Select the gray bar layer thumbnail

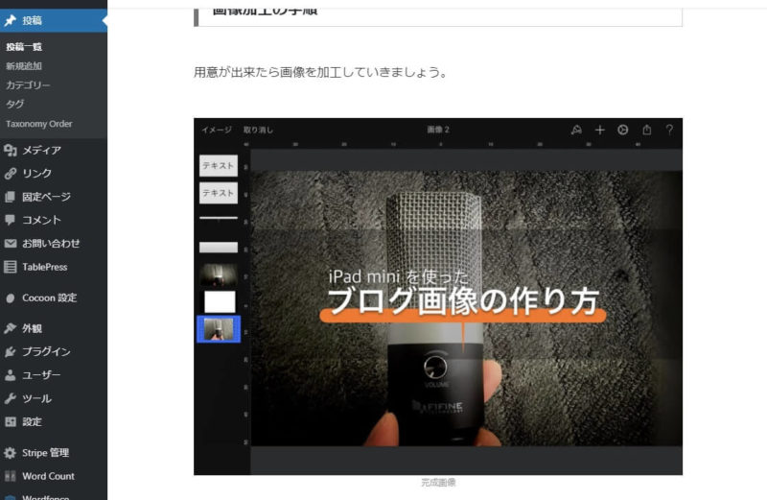(219, 248)
